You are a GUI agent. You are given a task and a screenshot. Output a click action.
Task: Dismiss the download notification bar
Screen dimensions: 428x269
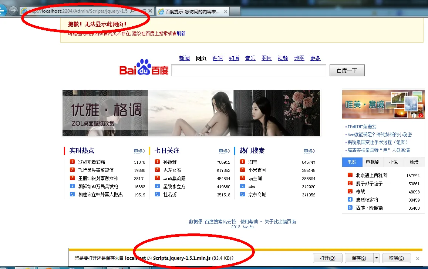pos(418,258)
